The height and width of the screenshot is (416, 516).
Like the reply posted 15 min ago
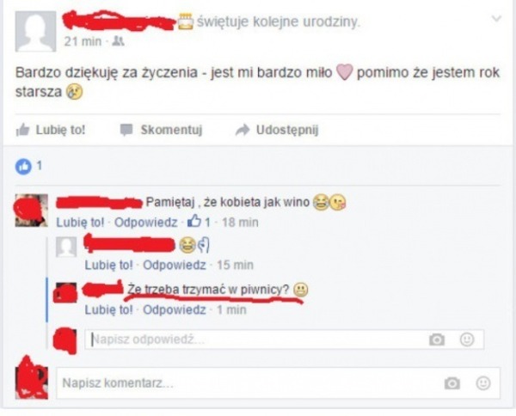(108, 265)
